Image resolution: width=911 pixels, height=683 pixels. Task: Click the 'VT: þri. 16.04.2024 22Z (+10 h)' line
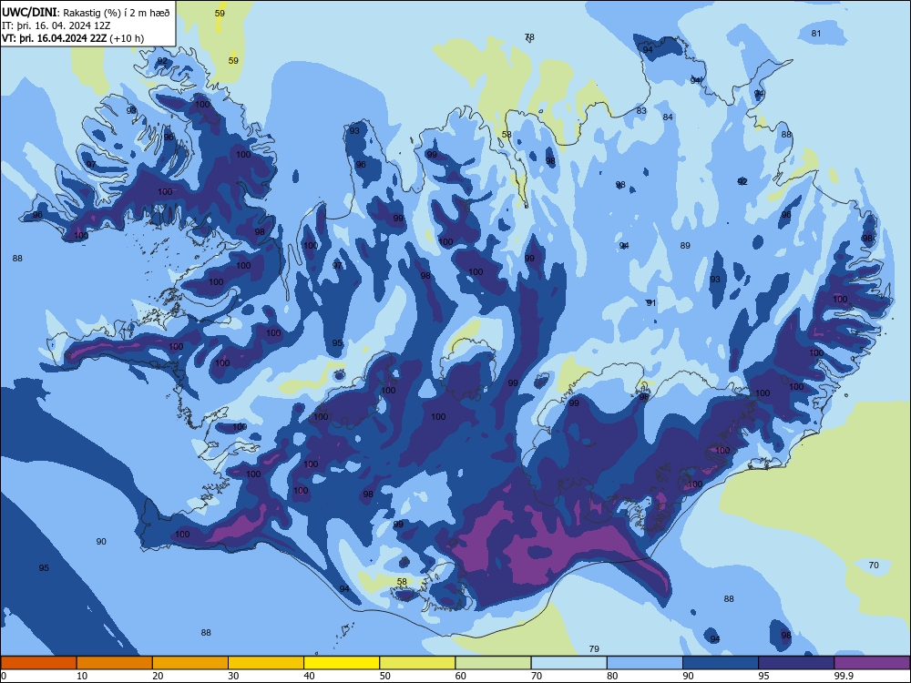(73, 38)
